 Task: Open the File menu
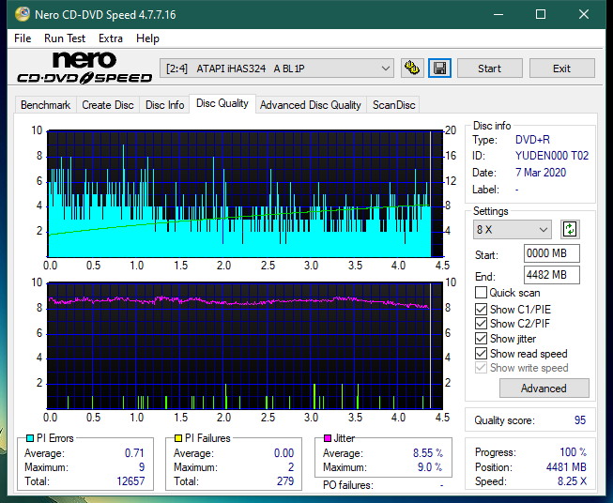coord(23,38)
